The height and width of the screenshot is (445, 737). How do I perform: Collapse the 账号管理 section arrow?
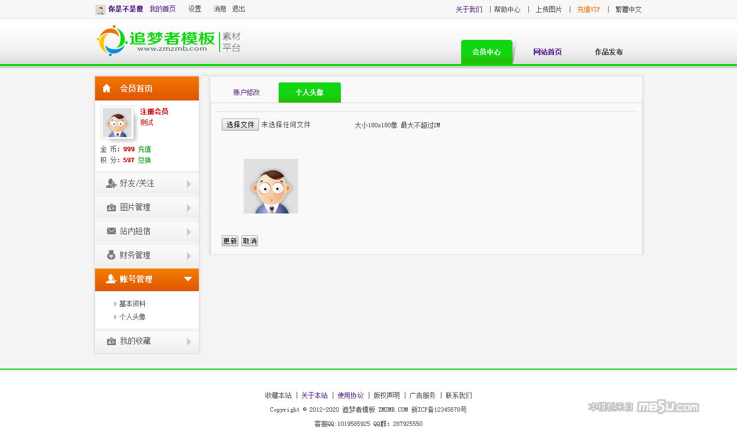[188, 279]
